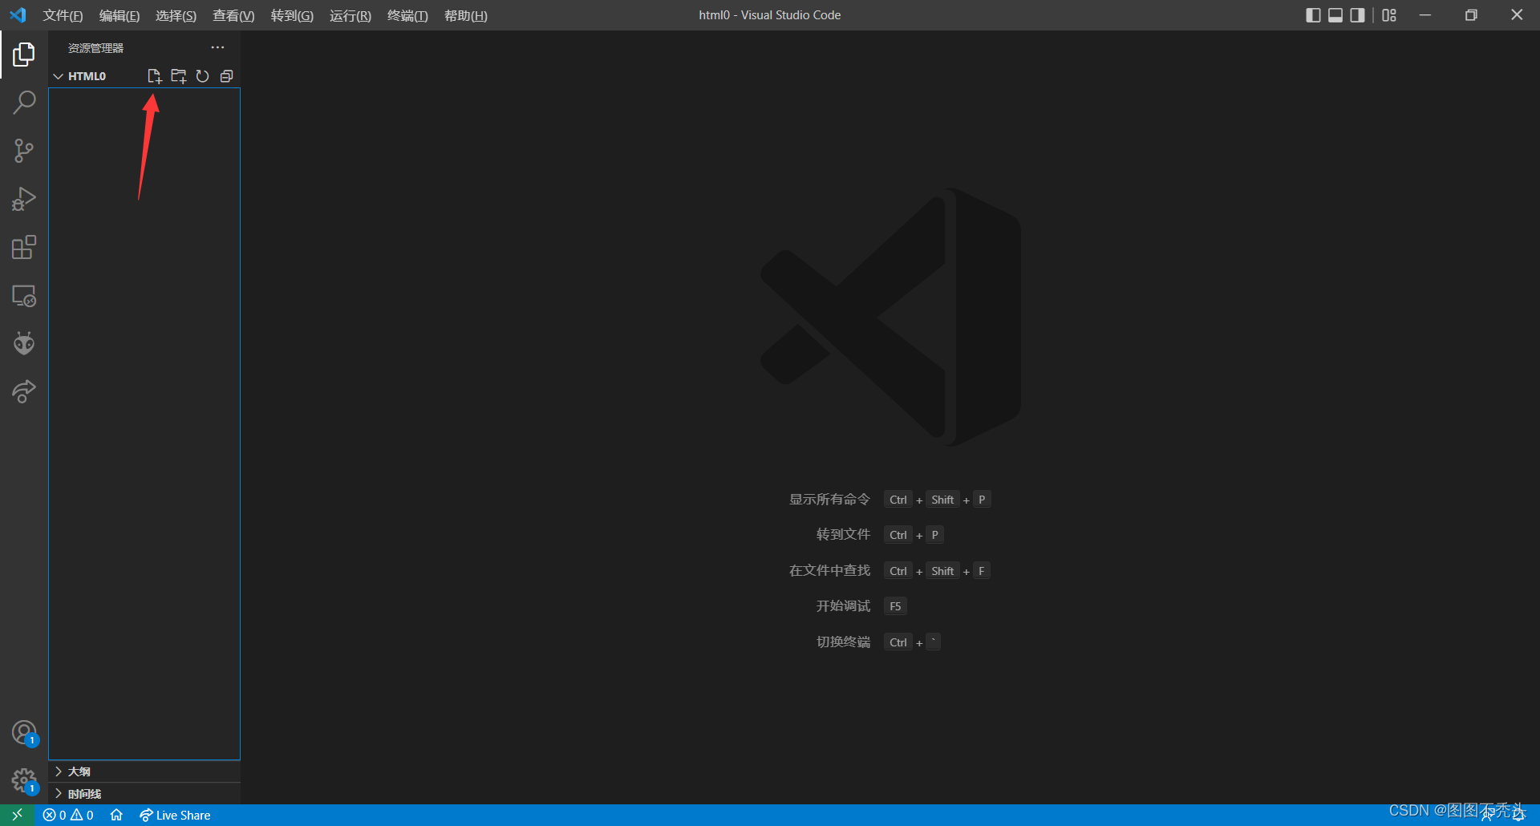Toggle the primary side bar layout button
Viewport: 1540px width, 826px height.
1313,15
